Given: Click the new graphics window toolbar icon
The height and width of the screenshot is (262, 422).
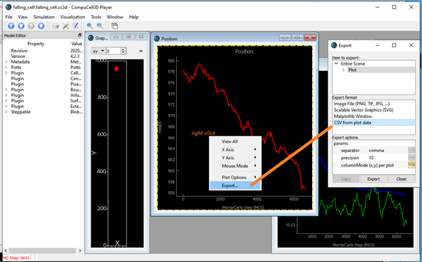Looking at the screenshot, I should pyautogui.click(x=115, y=26).
